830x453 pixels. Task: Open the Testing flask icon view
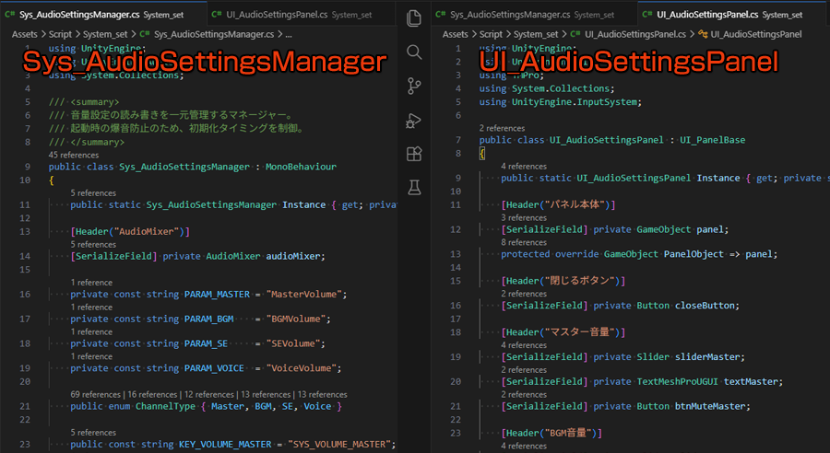coord(414,187)
